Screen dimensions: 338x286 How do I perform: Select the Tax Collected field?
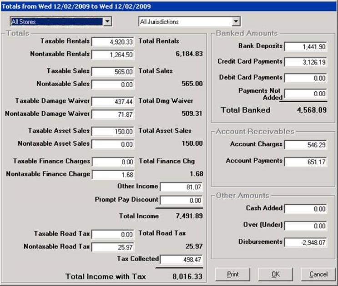[x=181, y=260]
